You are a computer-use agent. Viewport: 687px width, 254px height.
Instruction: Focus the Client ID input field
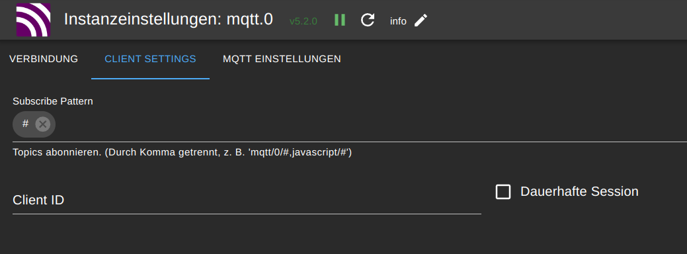(x=247, y=200)
